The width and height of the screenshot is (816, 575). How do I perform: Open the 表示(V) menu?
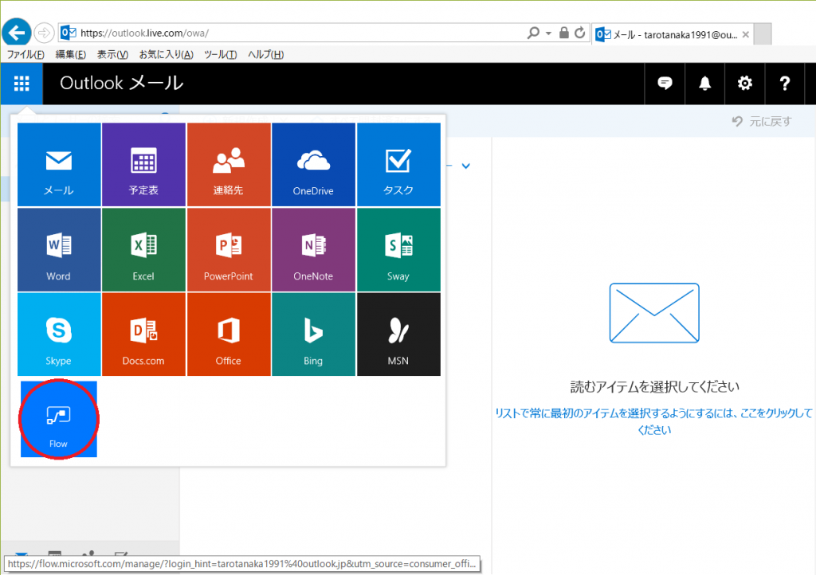pos(112,55)
